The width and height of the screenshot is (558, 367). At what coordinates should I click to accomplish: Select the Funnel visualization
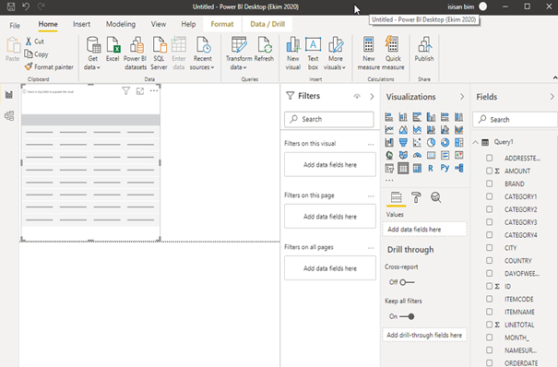tap(403, 143)
